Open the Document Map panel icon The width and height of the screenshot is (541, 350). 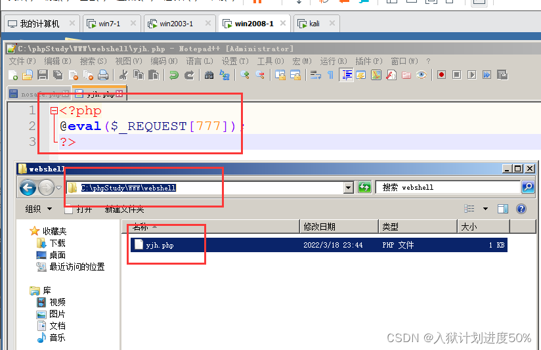376,75
